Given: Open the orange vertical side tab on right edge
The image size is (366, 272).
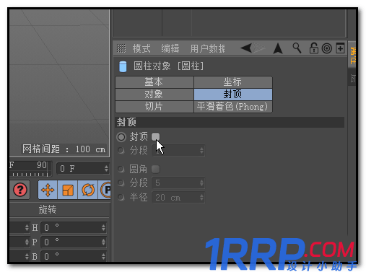Looking at the screenshot, I should [x=352, y=55].
